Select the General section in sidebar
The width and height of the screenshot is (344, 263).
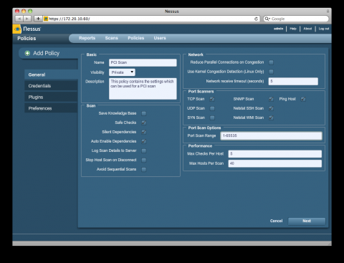(x=51, y=75)
